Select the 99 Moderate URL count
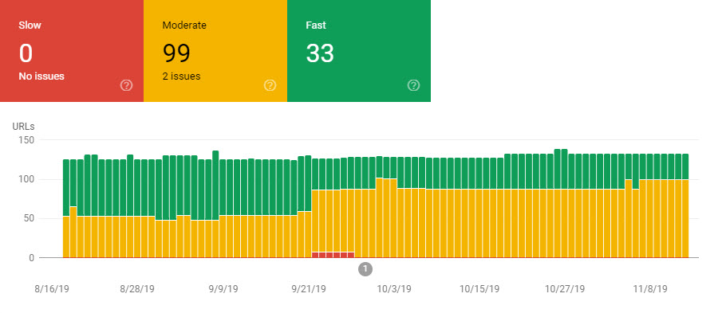Screen dimensions: 726x313 coord(176,53)
